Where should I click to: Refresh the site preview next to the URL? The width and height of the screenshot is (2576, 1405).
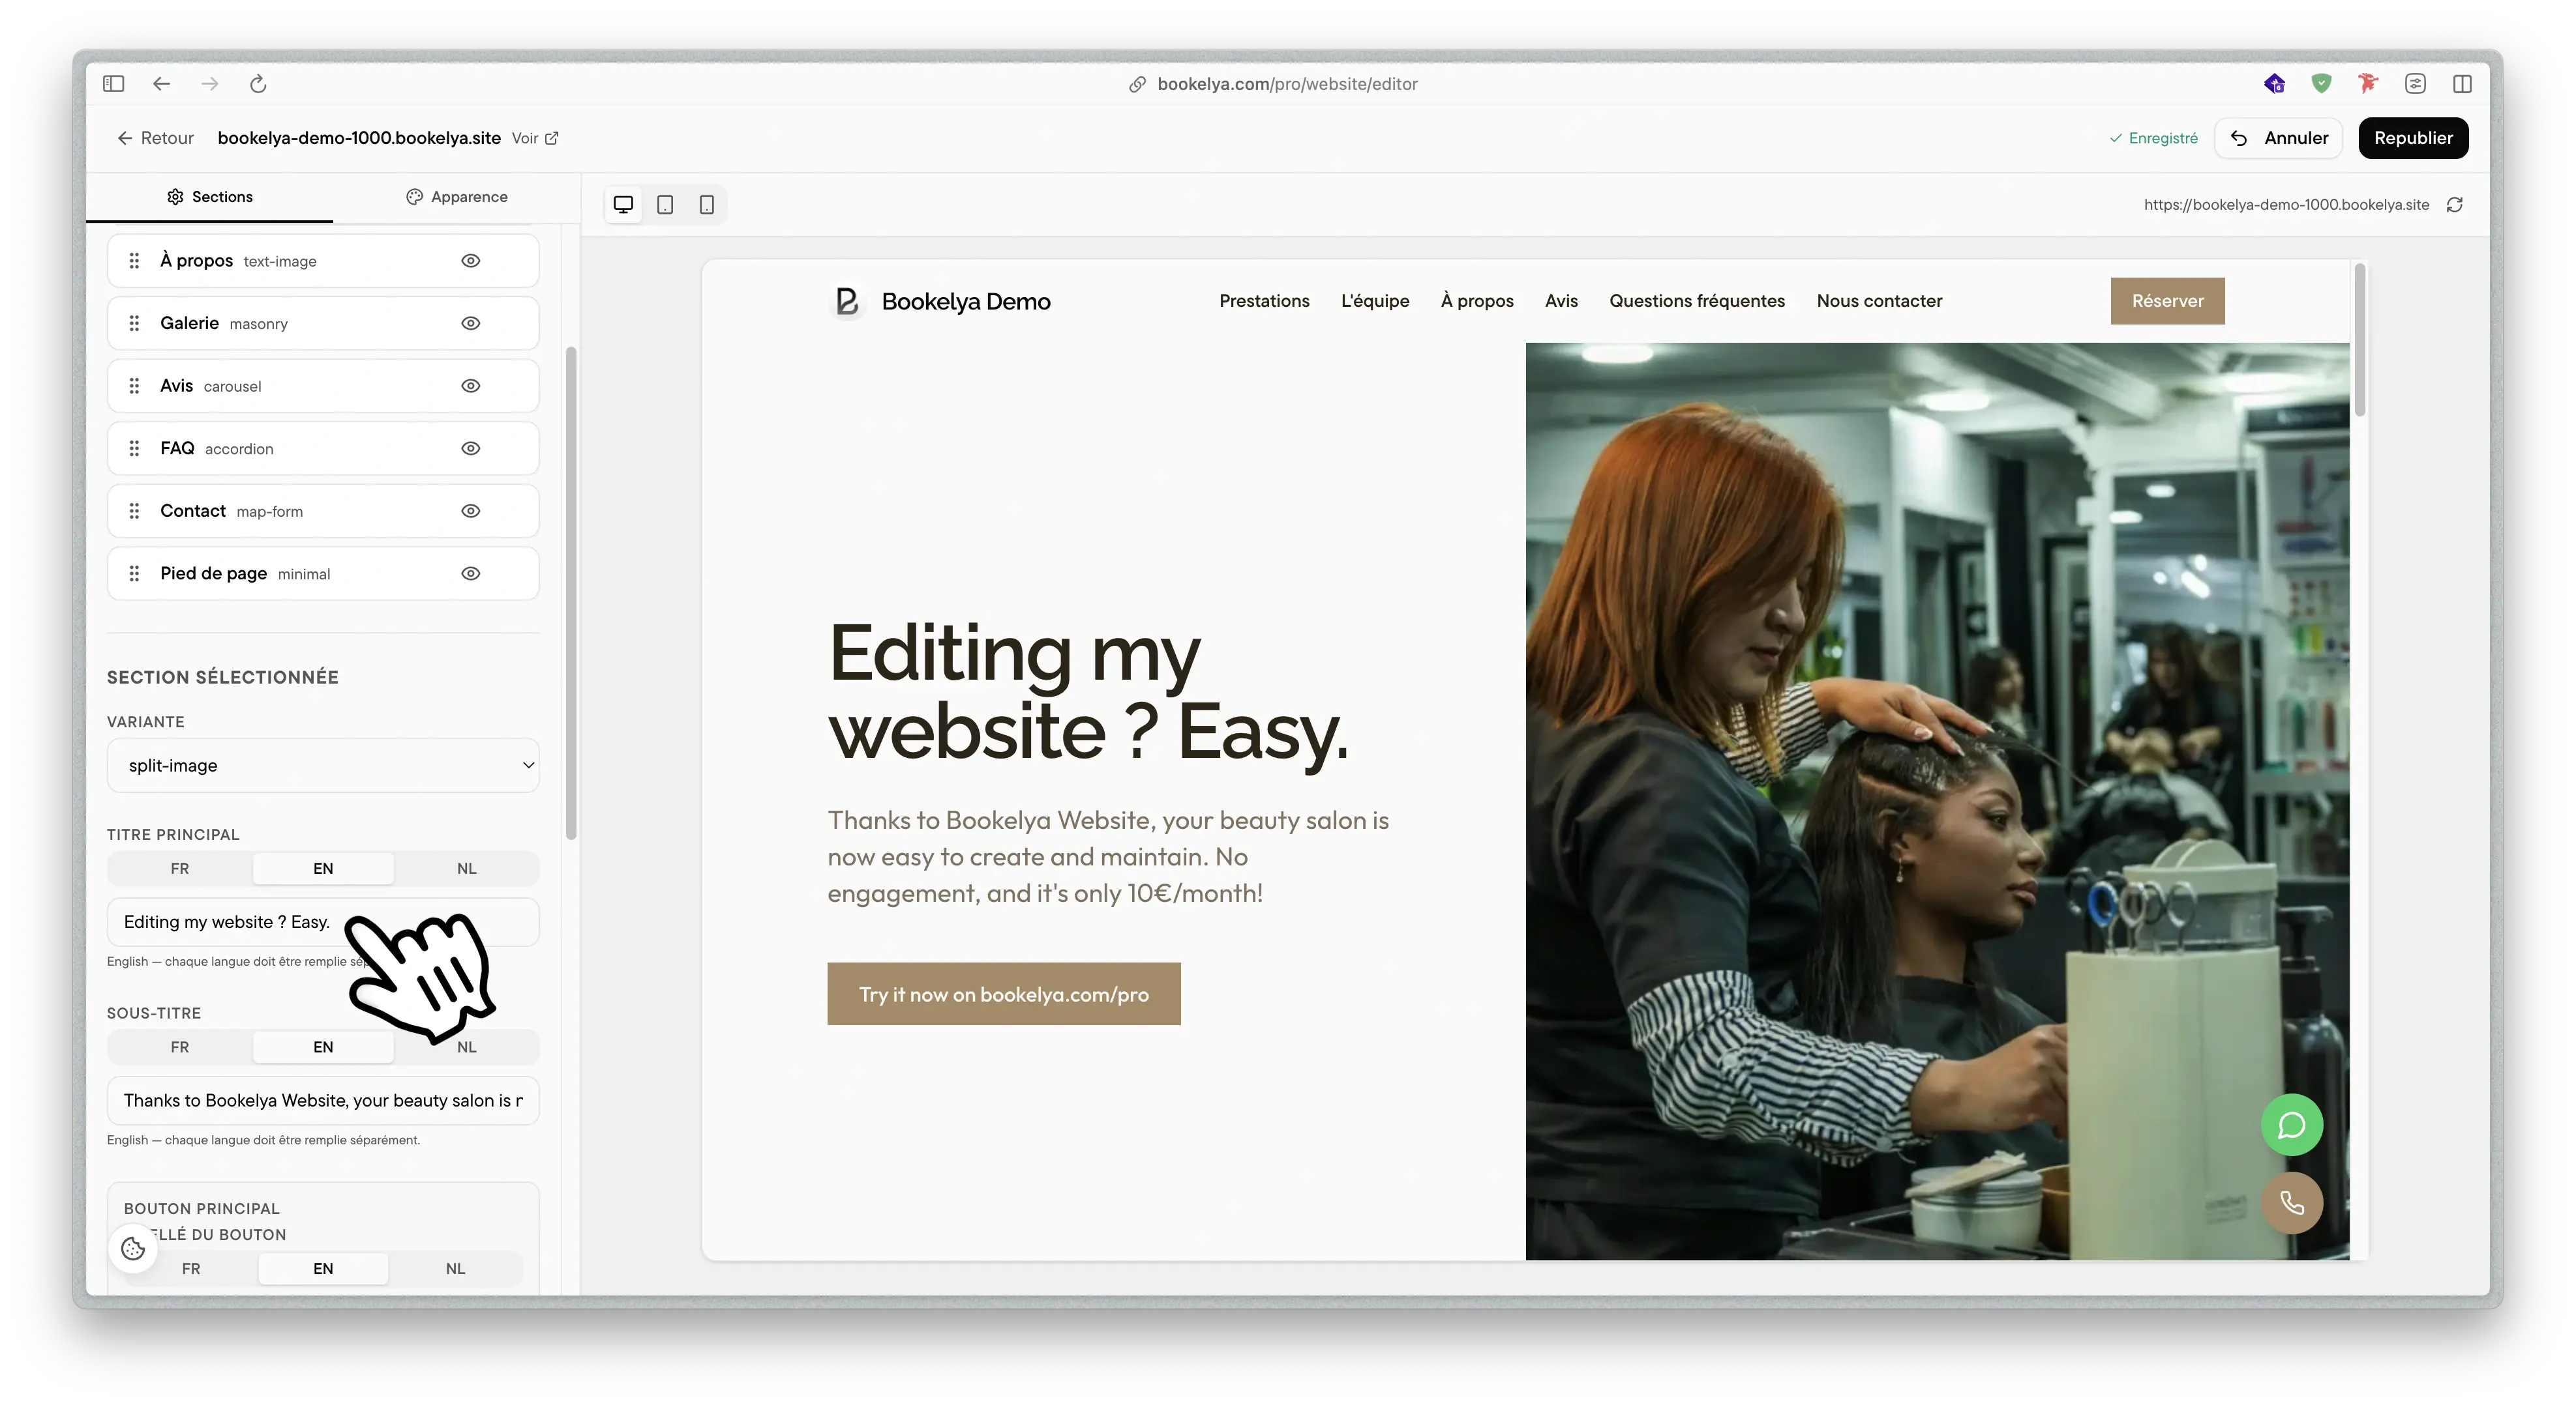2454,205
